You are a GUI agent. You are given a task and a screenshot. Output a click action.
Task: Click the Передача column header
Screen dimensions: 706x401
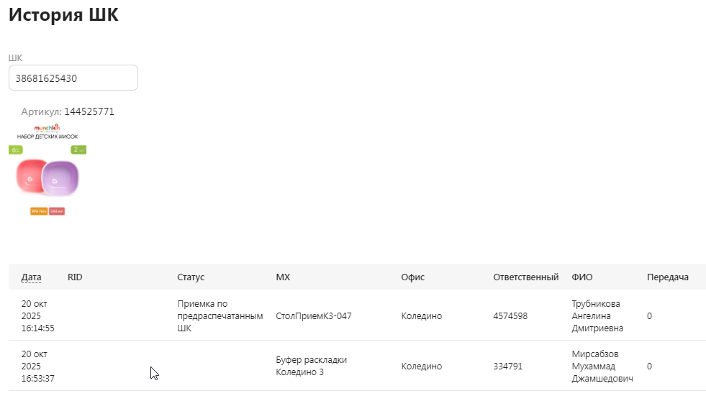[x=667, y=277]
